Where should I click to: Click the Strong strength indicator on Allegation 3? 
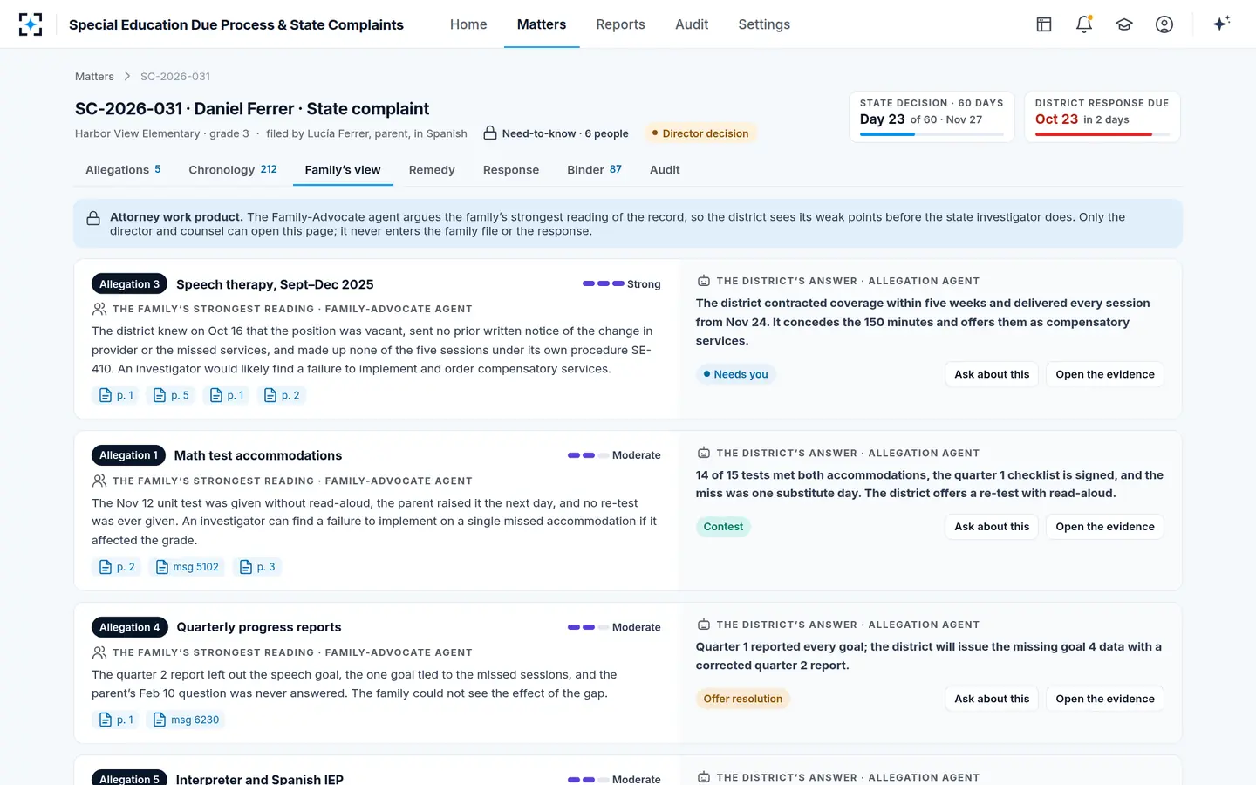click(x=621, y=284)
